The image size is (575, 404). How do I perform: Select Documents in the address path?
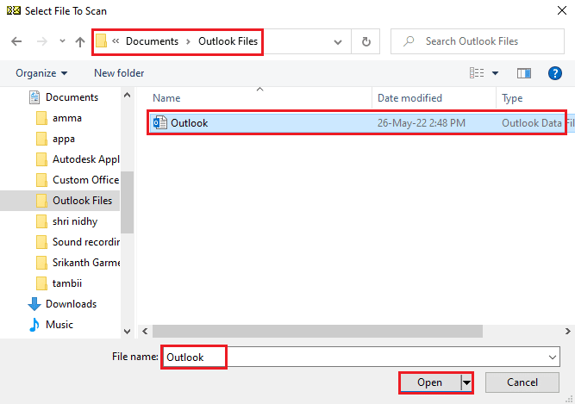[152, 41]
